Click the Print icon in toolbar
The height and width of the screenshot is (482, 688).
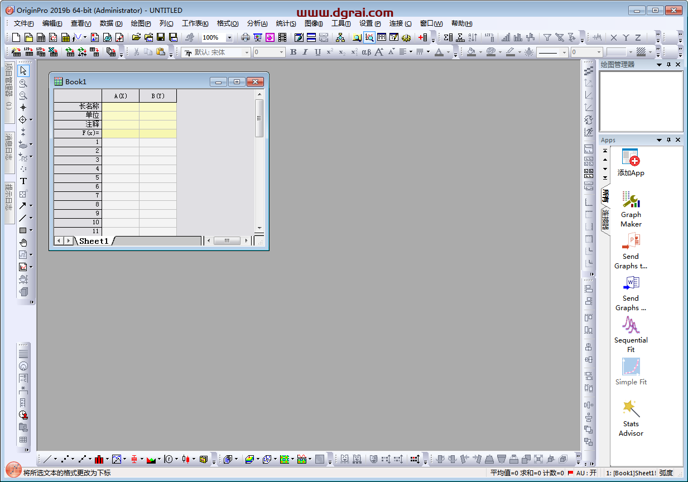tap(245, 37)
